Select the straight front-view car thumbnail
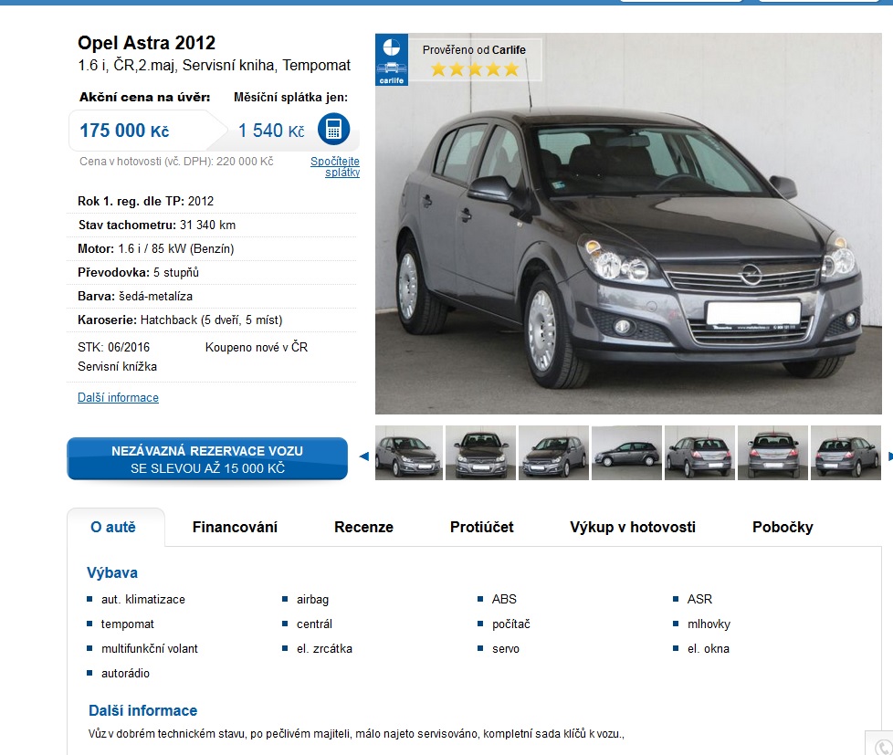The image size is (893, 755). pyautogui.click(x=480, y=453)
